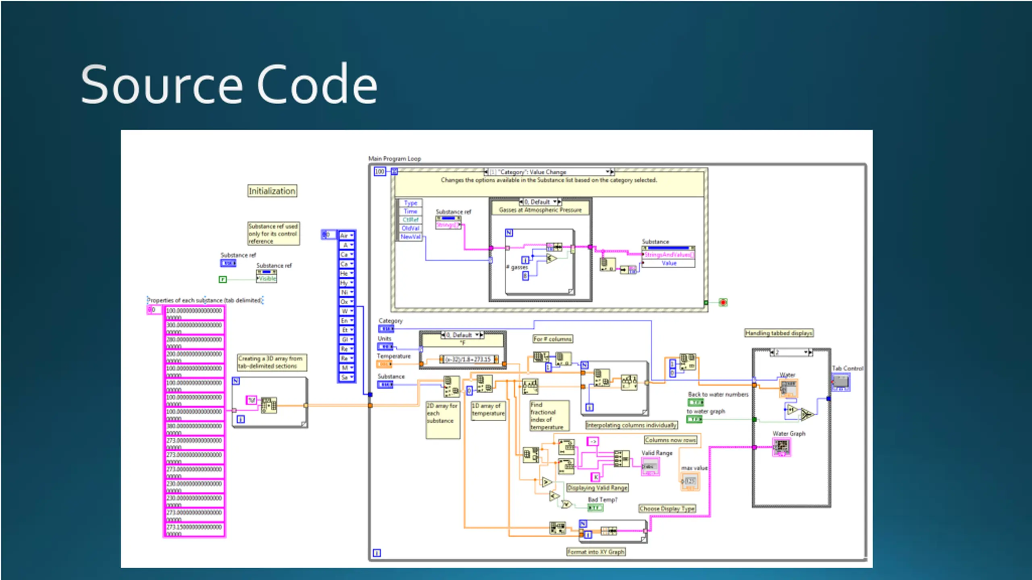Select the Temperature control terminal
Screen dimensions: 1032x580
tap(384, 364)
